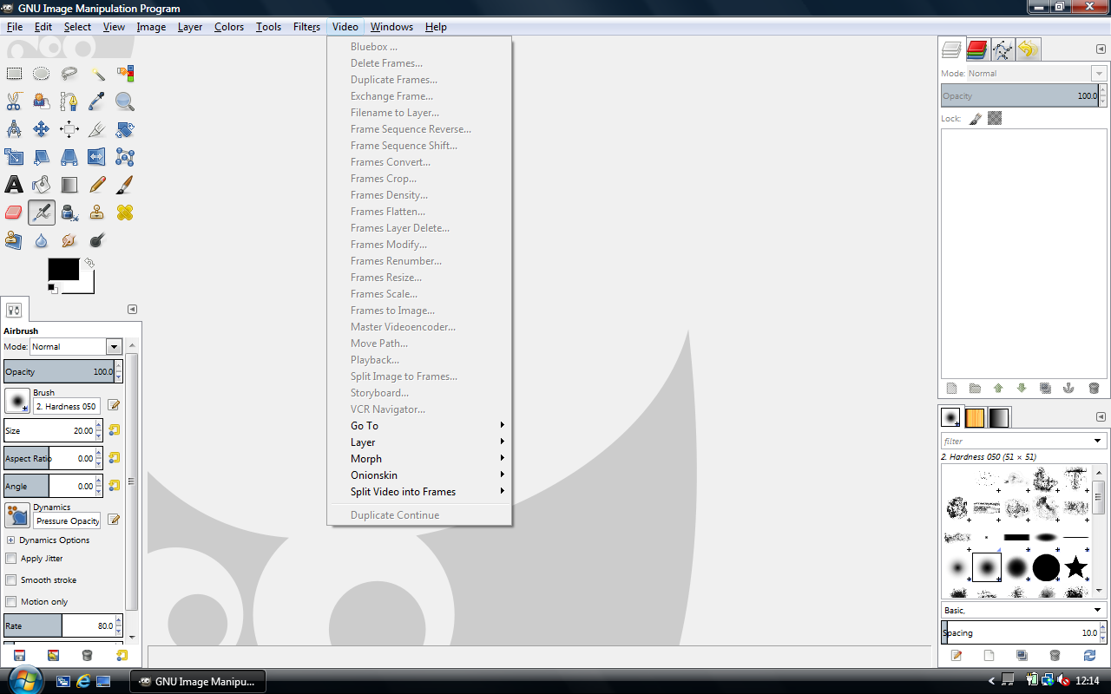This screenshot has height=694, width=1111.
Task: Expand the Go To submenu
Action: 418,426
